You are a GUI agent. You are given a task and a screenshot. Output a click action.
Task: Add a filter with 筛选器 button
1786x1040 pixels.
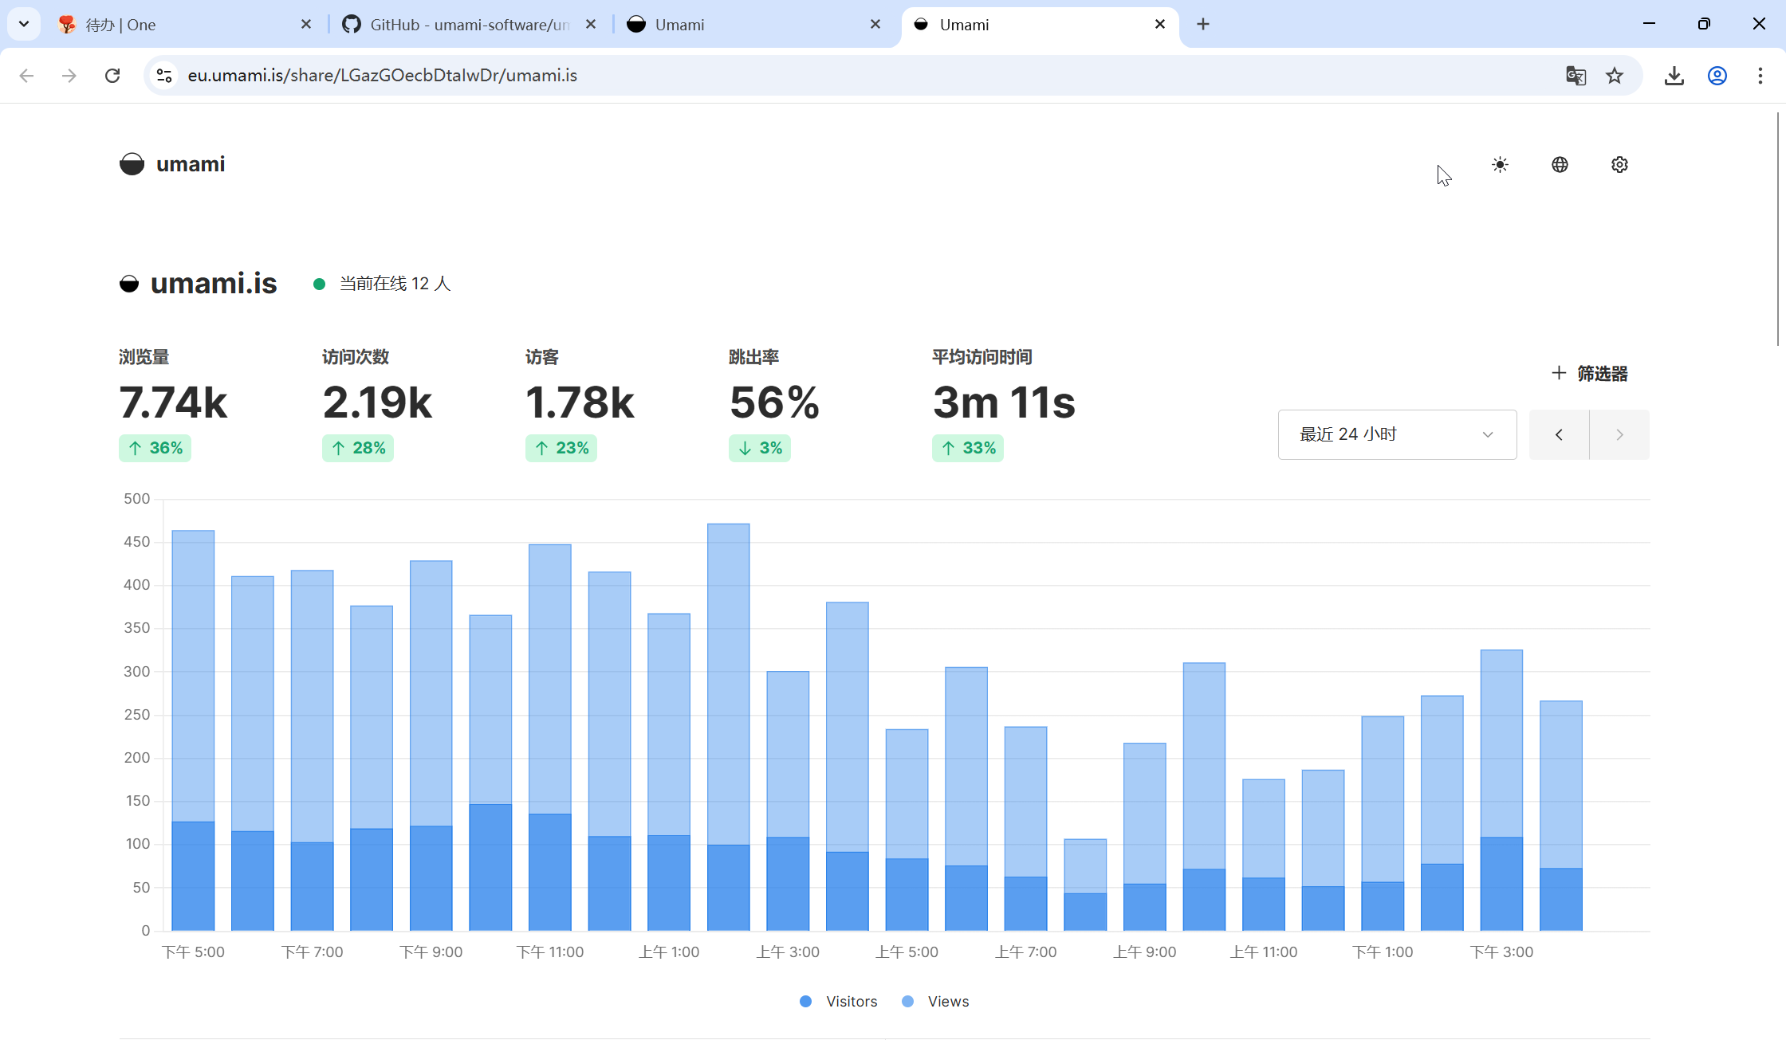coord(1589,373)
